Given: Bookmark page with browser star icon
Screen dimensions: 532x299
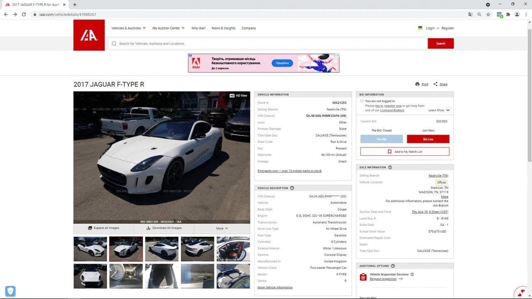Looking at the screenshot, I should point(488,15).
